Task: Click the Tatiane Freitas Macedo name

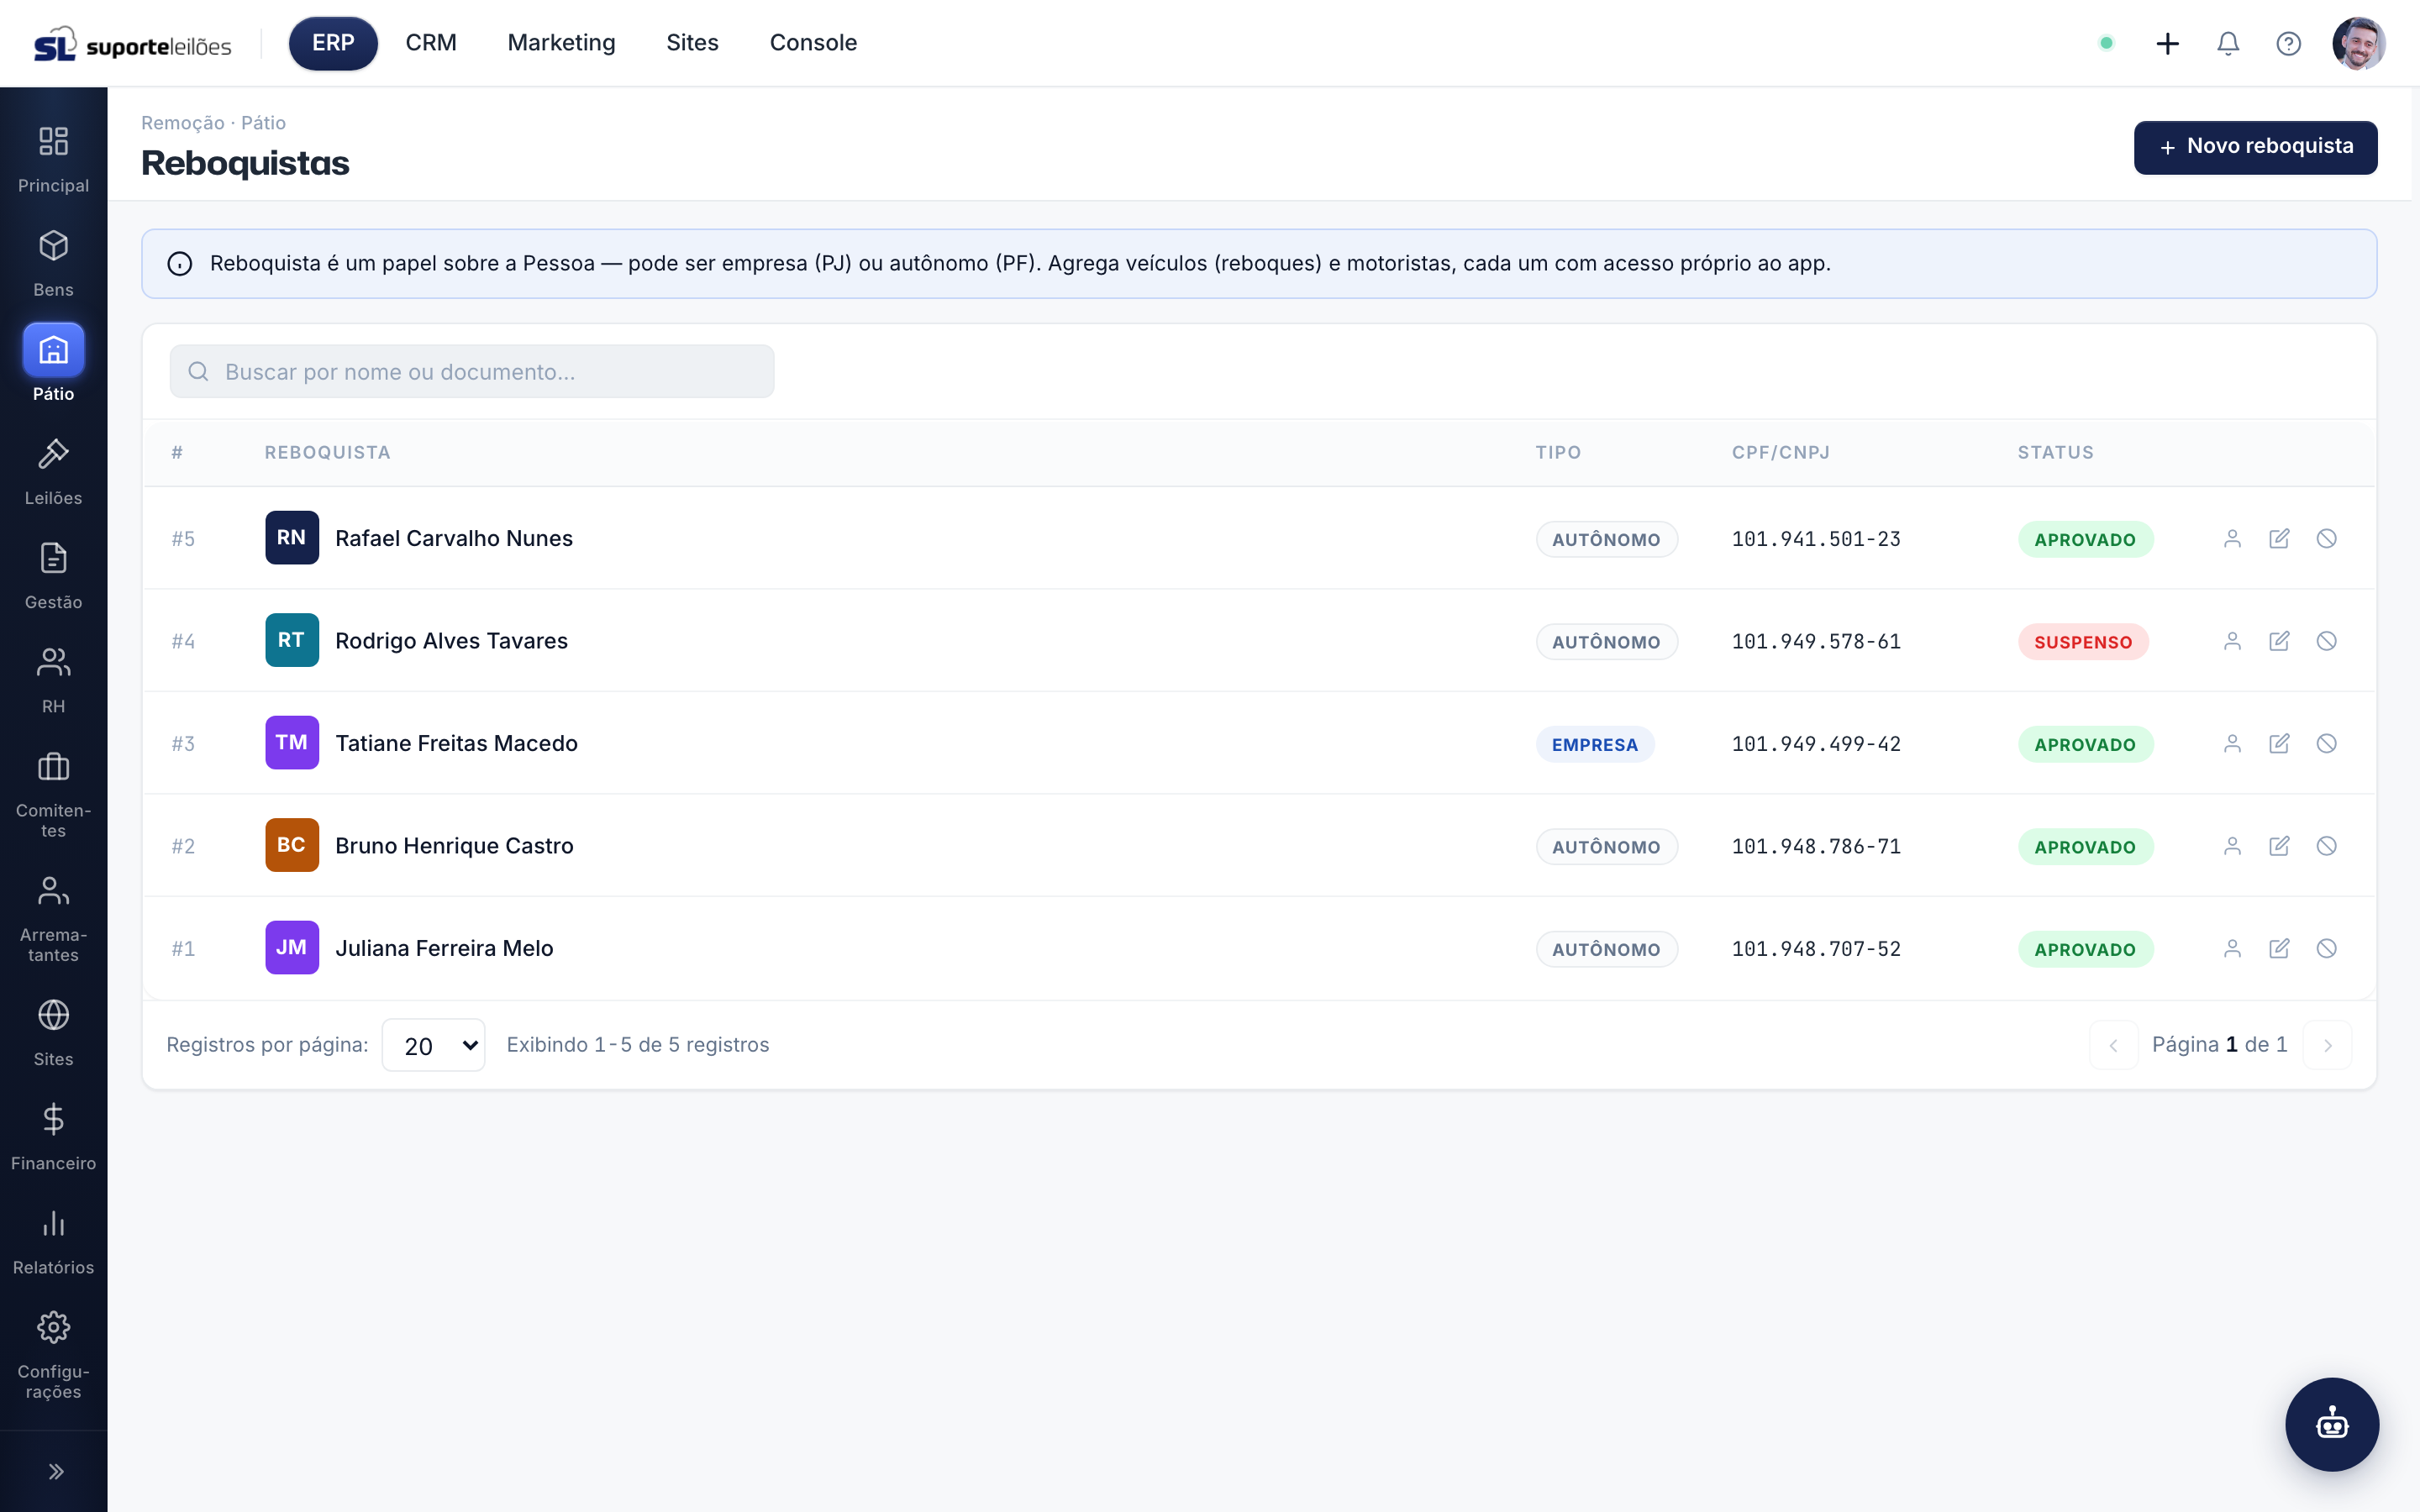Action: (x=456, y=744)
